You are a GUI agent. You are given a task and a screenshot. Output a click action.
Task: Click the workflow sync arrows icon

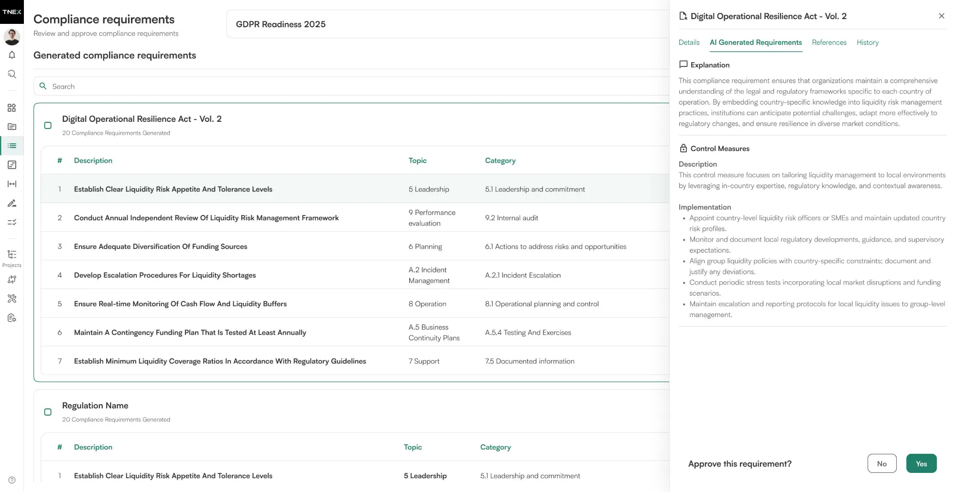pos(12,279)
